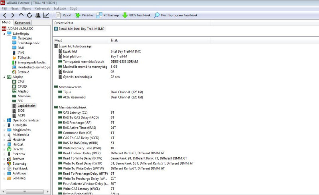Expand Operációs rendszer node
The image size is (319, 195).
coord(4,120)
